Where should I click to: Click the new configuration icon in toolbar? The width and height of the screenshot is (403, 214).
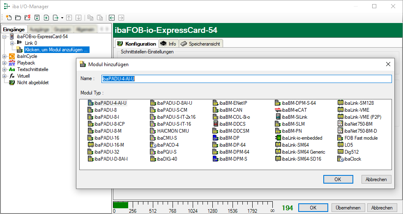coord(9,18)
